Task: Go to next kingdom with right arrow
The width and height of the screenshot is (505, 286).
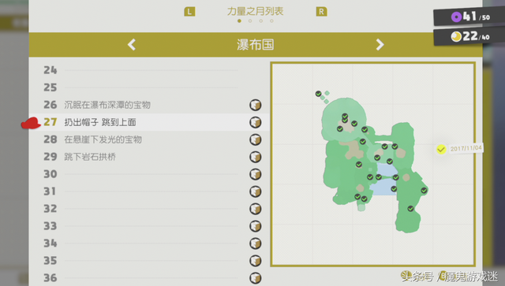Action: click(380, 44)
